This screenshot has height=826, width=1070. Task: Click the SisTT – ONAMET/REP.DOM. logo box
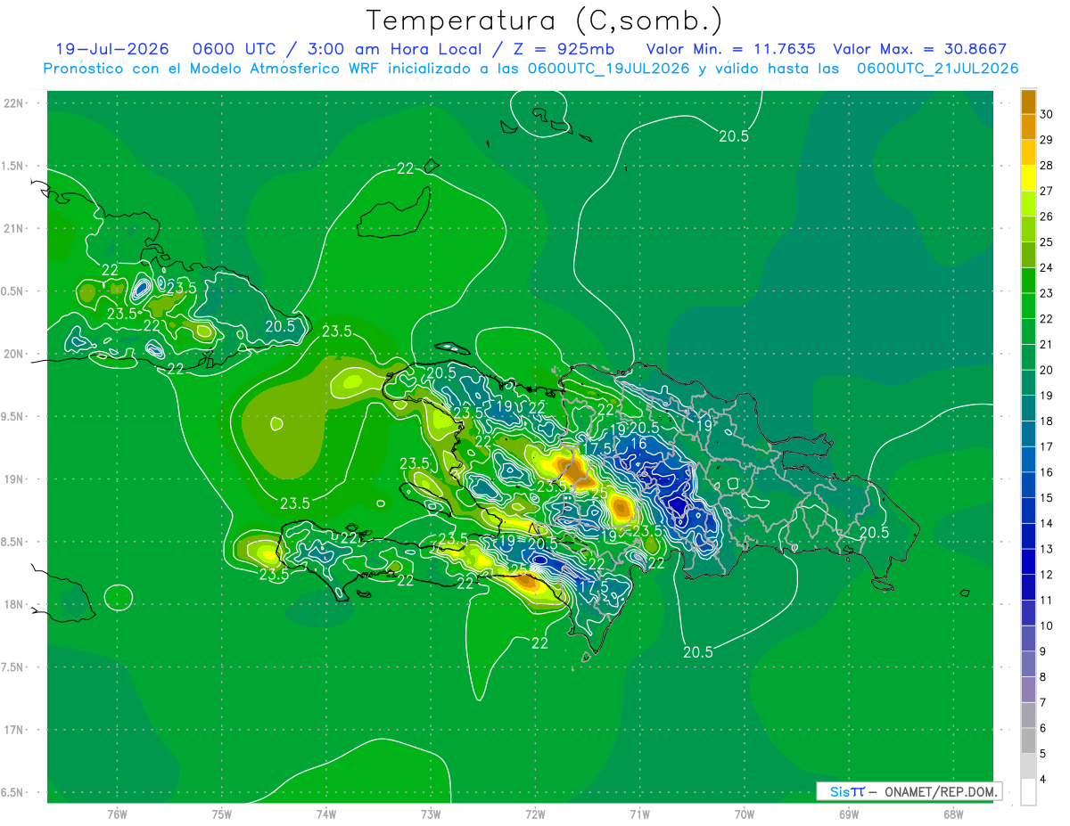[909, 791]
